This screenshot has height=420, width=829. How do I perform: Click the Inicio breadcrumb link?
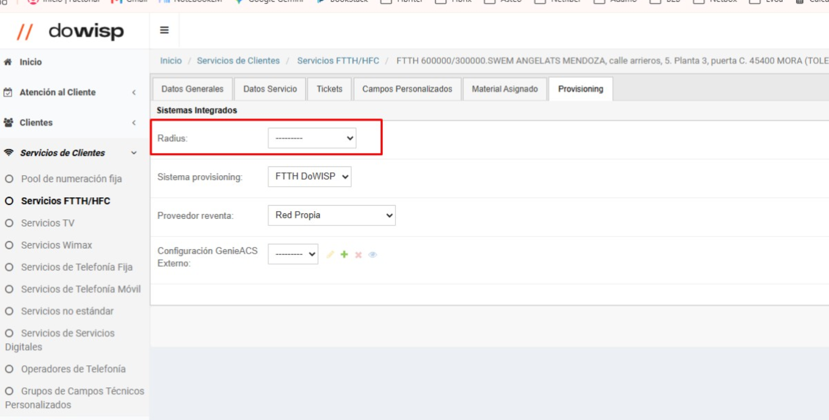(x=171, y=61)
